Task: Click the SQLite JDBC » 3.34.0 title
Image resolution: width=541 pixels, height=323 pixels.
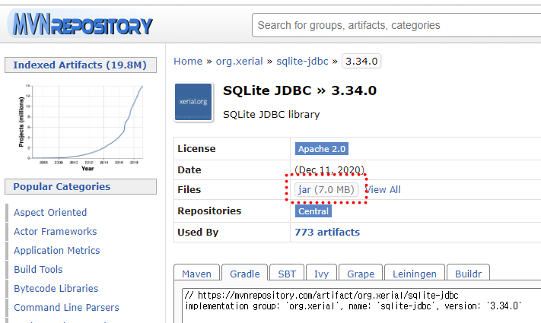Action: (300, 90)
